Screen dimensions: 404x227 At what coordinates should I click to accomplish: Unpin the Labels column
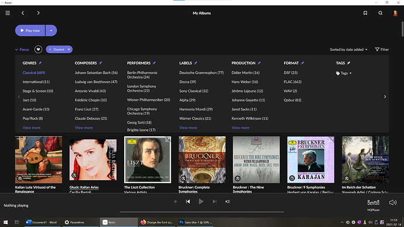tap(196, 63)
